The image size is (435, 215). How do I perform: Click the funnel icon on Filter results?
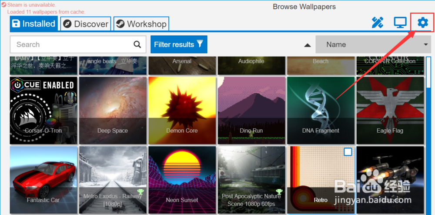coord(200,44)
